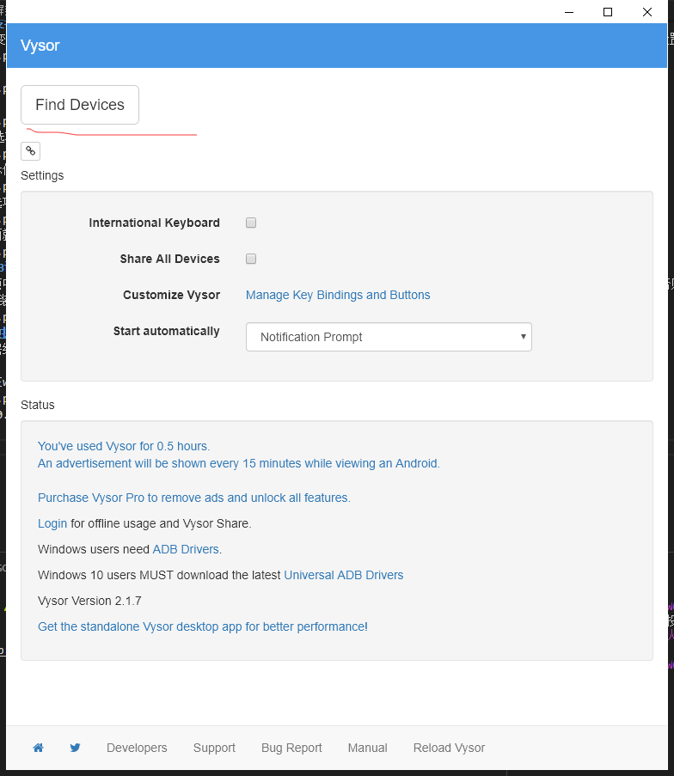Open the ADB Drivers link
Screen dimensions: 674x776
186,549
